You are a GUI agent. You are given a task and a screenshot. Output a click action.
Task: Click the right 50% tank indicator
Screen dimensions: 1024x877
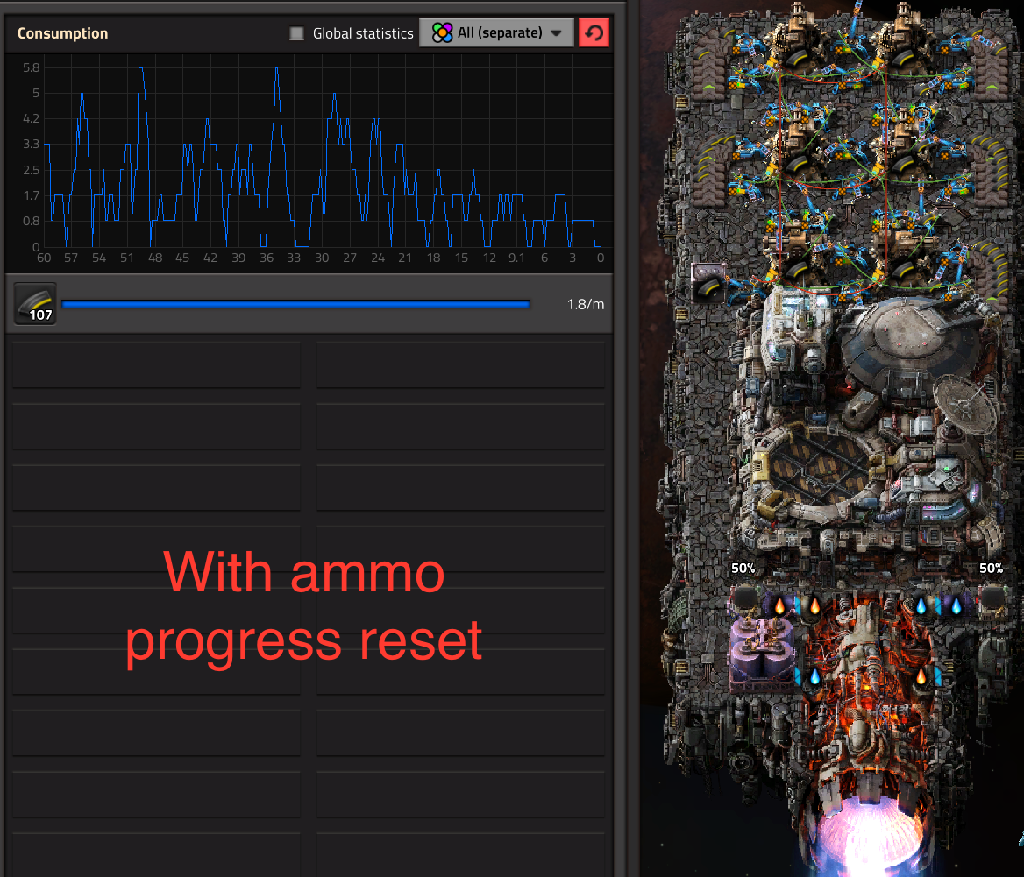coord(991,569)
